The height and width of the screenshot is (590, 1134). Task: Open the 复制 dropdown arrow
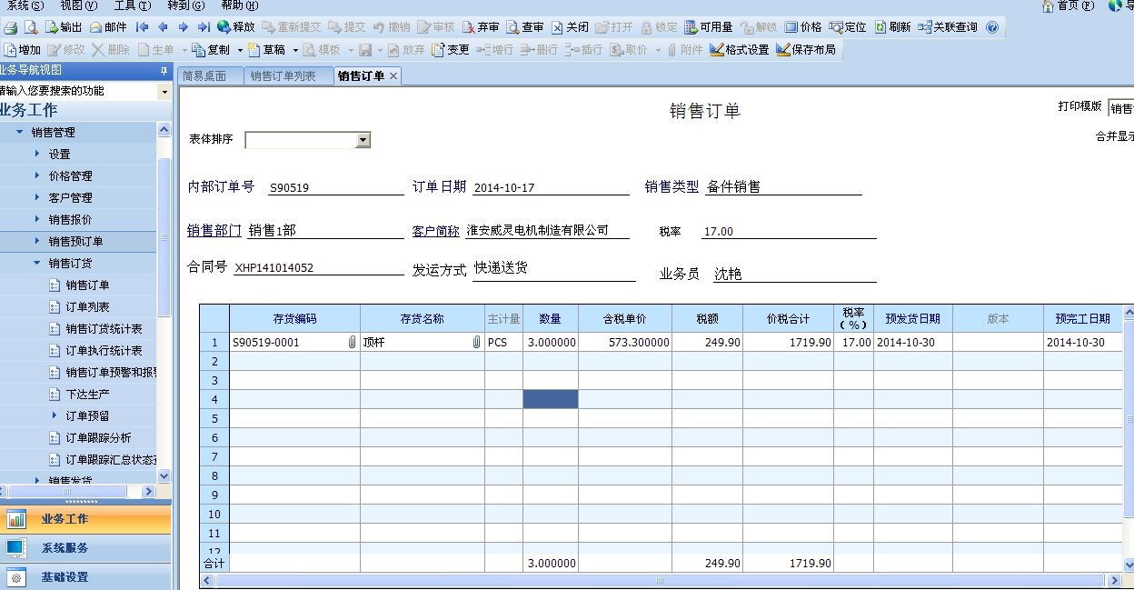(239, 50)
